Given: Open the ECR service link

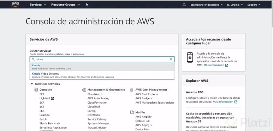Looking at the screenshot, I should 42,102.
